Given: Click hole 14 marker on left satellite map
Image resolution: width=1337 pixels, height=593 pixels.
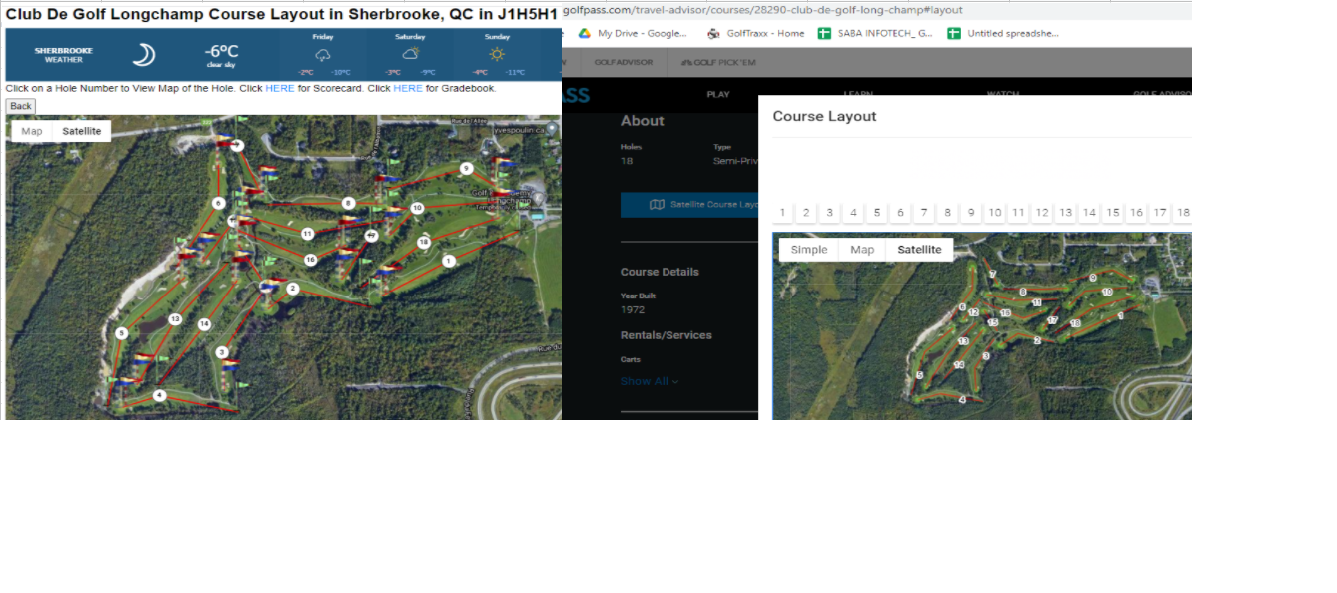Looking at the screenshot, I should coord(204,324).
